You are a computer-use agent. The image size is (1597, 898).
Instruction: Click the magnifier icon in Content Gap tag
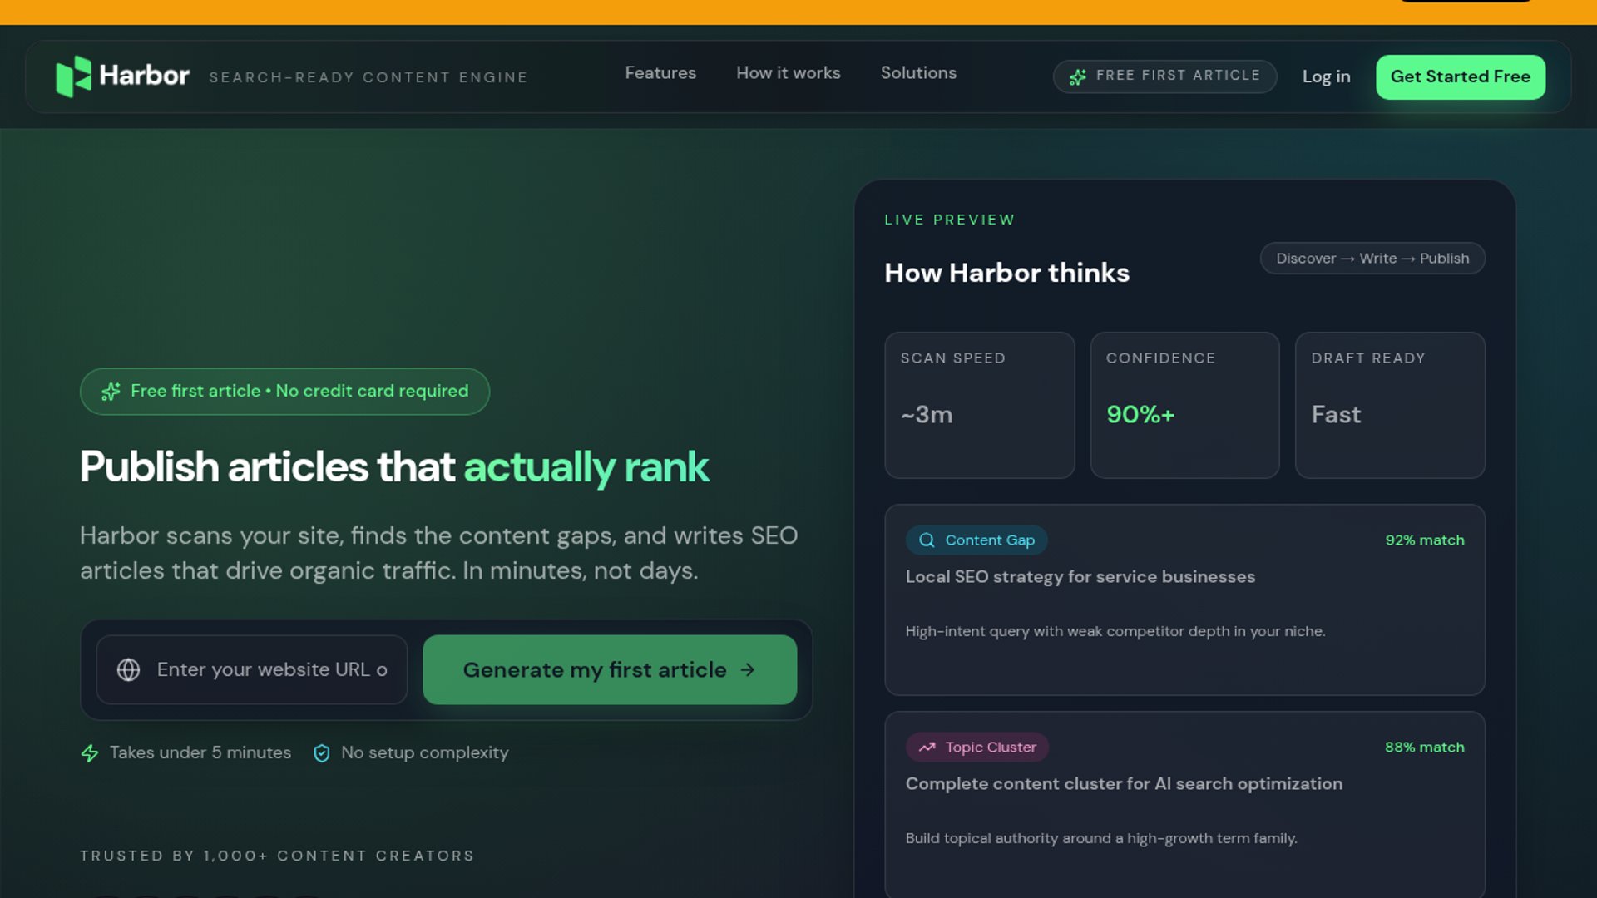tap(927, 540)
